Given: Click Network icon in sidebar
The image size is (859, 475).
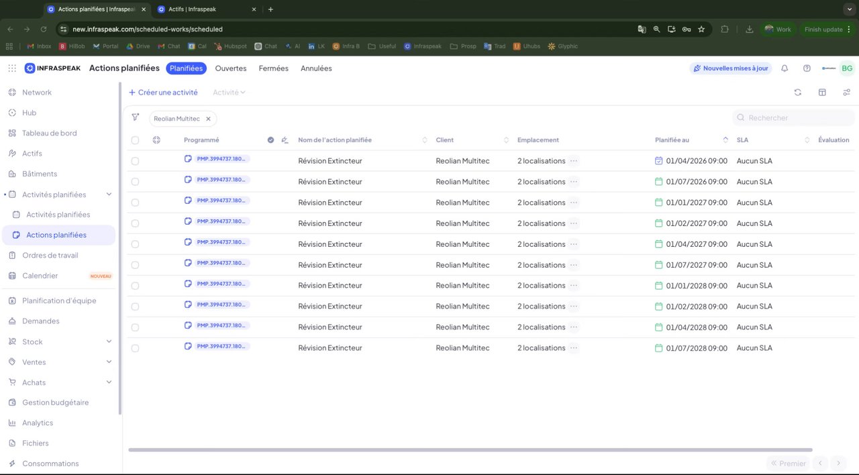Looking at the screenshot, I should point(12,93).
